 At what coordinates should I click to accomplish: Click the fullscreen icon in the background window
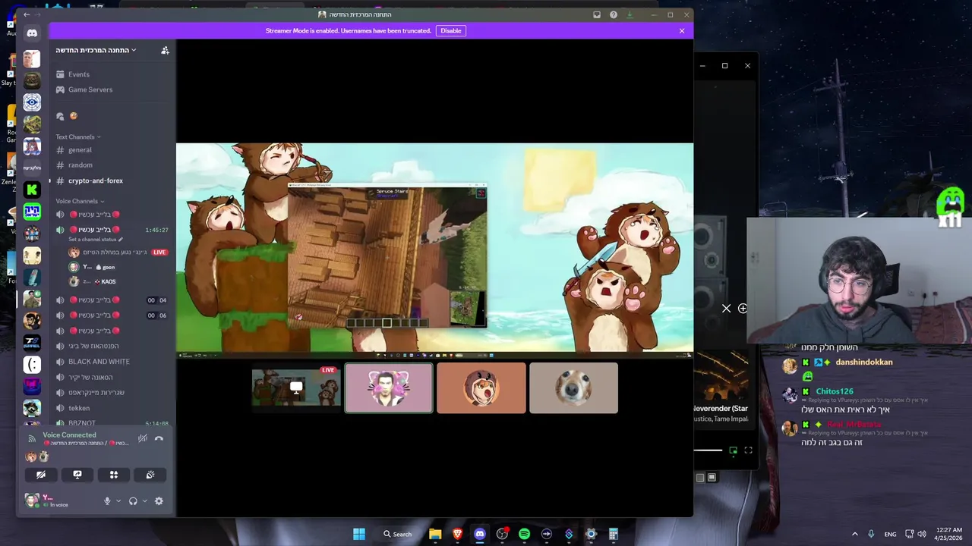coord(748,450)
